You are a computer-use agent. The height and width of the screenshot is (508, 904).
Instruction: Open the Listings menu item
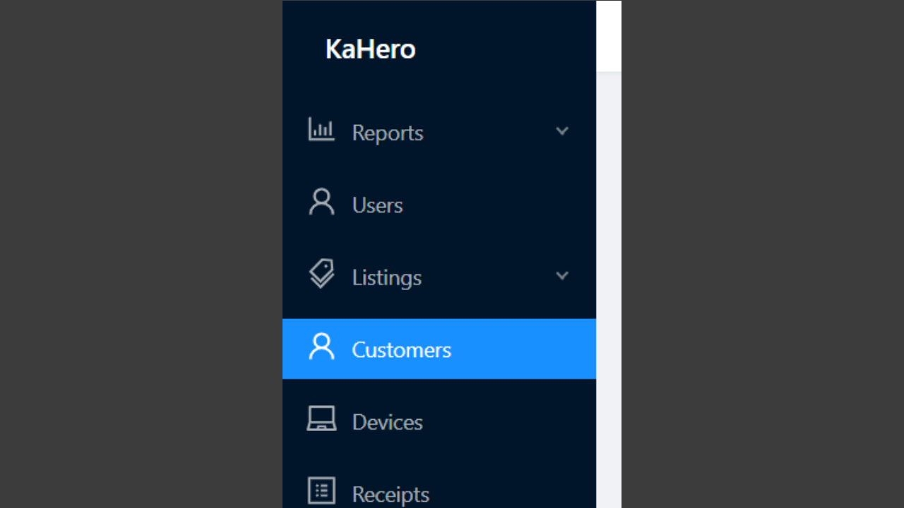(x=439, y=277)
